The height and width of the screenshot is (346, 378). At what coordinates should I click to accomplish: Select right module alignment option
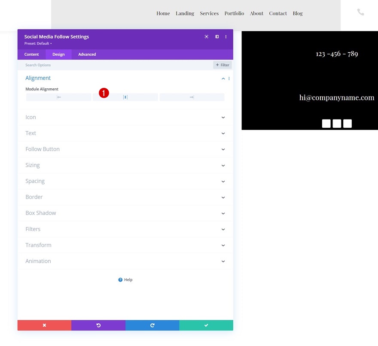(x=192, y=97)
